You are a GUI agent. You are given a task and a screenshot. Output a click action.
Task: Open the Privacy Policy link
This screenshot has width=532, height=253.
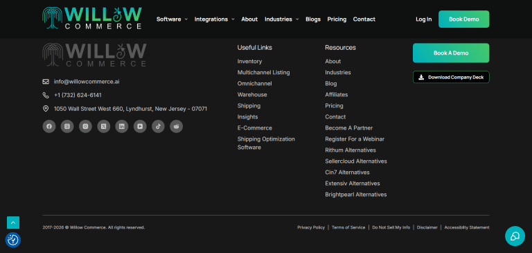311,227
